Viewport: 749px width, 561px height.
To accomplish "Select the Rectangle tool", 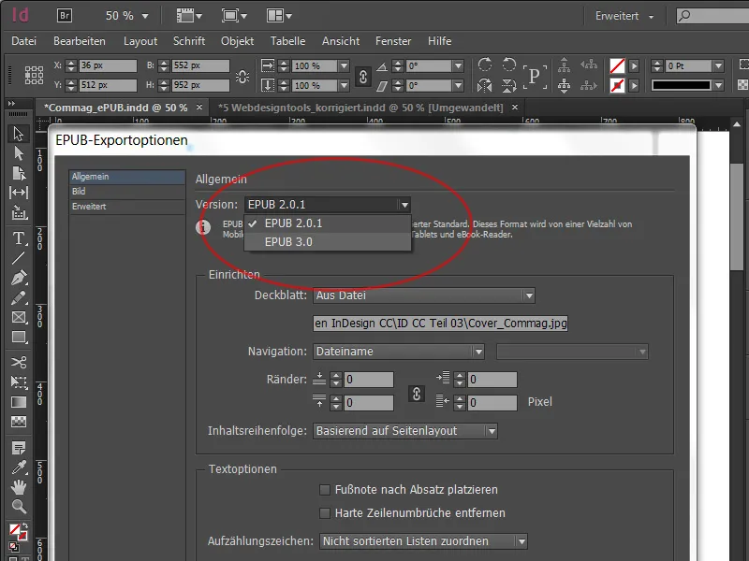I will (x=18, y=338).
